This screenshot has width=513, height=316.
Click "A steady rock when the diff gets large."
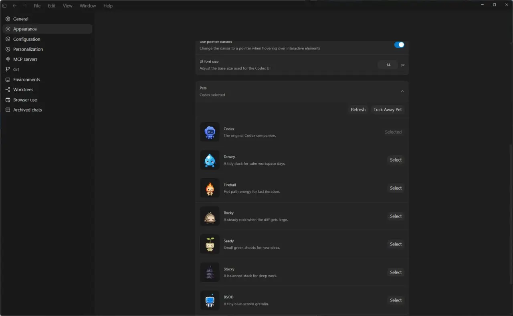[256, 220]
